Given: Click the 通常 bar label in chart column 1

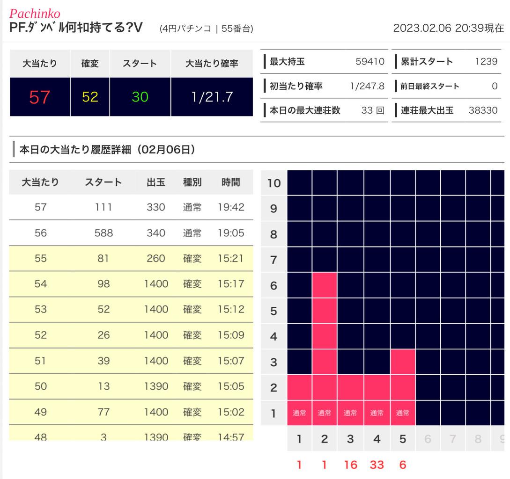Looking at the screenshot, I should click(x=299, y=413).
